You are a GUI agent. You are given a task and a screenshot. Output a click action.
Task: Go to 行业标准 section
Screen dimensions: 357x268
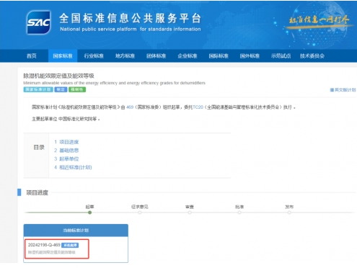(94, 56)
